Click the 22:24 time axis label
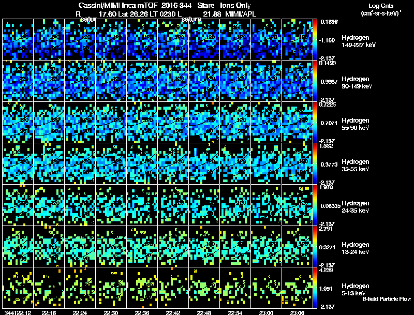The height and width of the screenshot is (315, 414). point(80,313)
